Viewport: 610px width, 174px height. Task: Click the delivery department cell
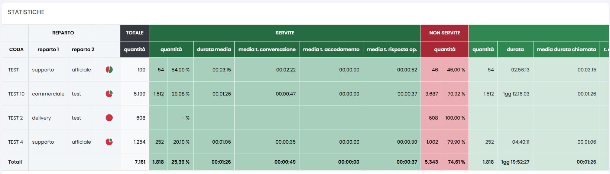tap(42, 118)
